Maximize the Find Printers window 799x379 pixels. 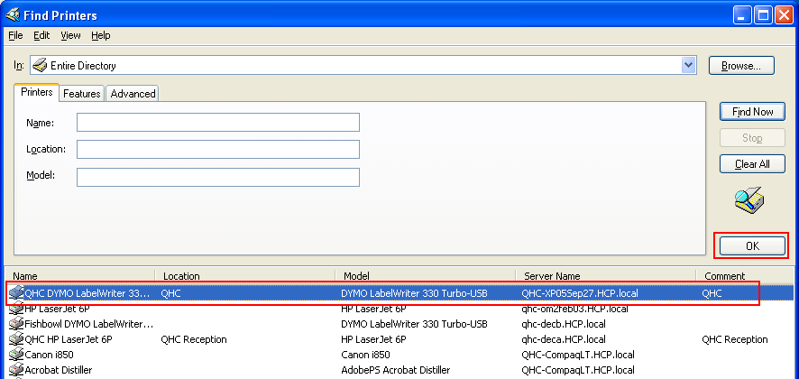(763, 15)
